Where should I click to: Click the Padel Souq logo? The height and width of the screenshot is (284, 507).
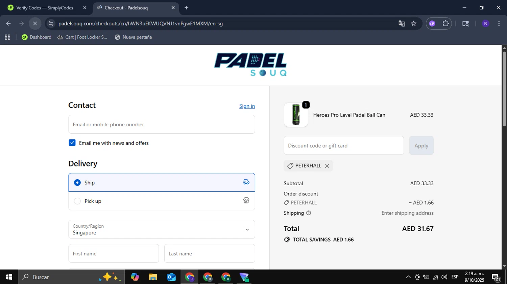250,65
